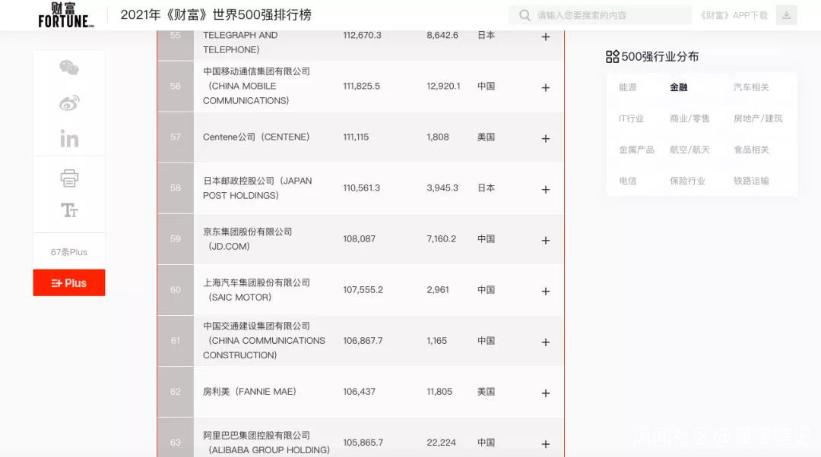Click the 日本邮政控股公司 company name
This screenshot has width=821, height=457.
pos(238,181)
